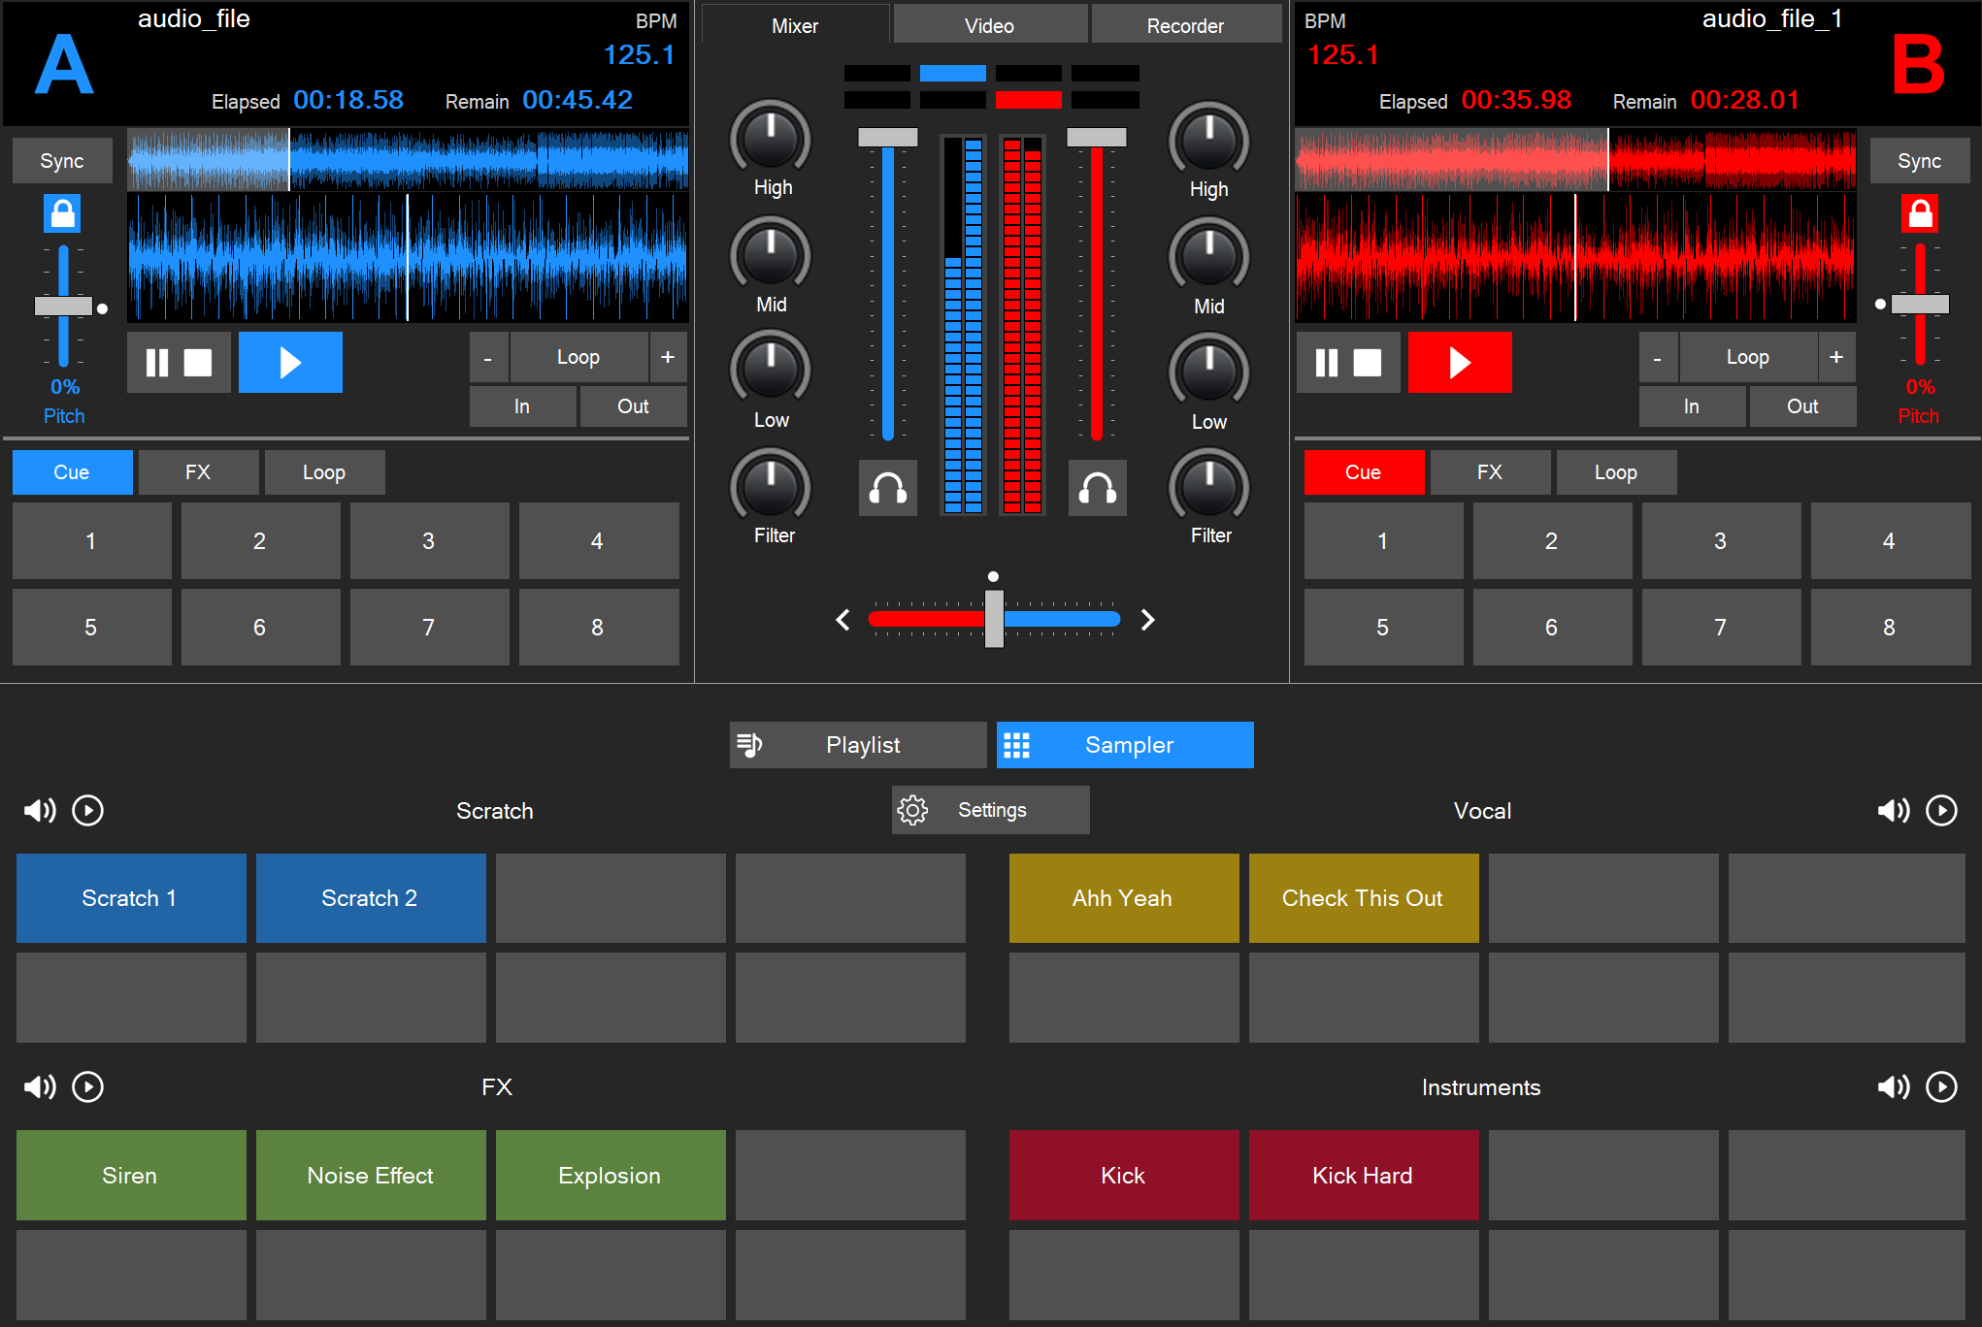
Task: Click deck A High EQ knob
Action: point(771,139)
